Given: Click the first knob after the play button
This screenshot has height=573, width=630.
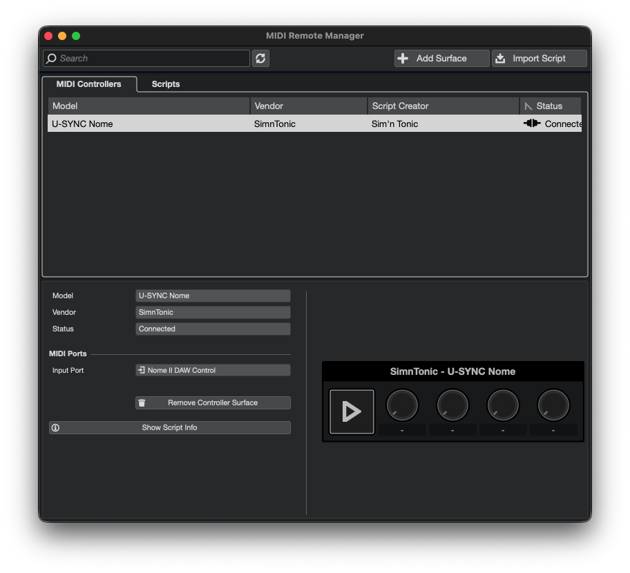Looking at the screenshot, I should pos(402,405).
